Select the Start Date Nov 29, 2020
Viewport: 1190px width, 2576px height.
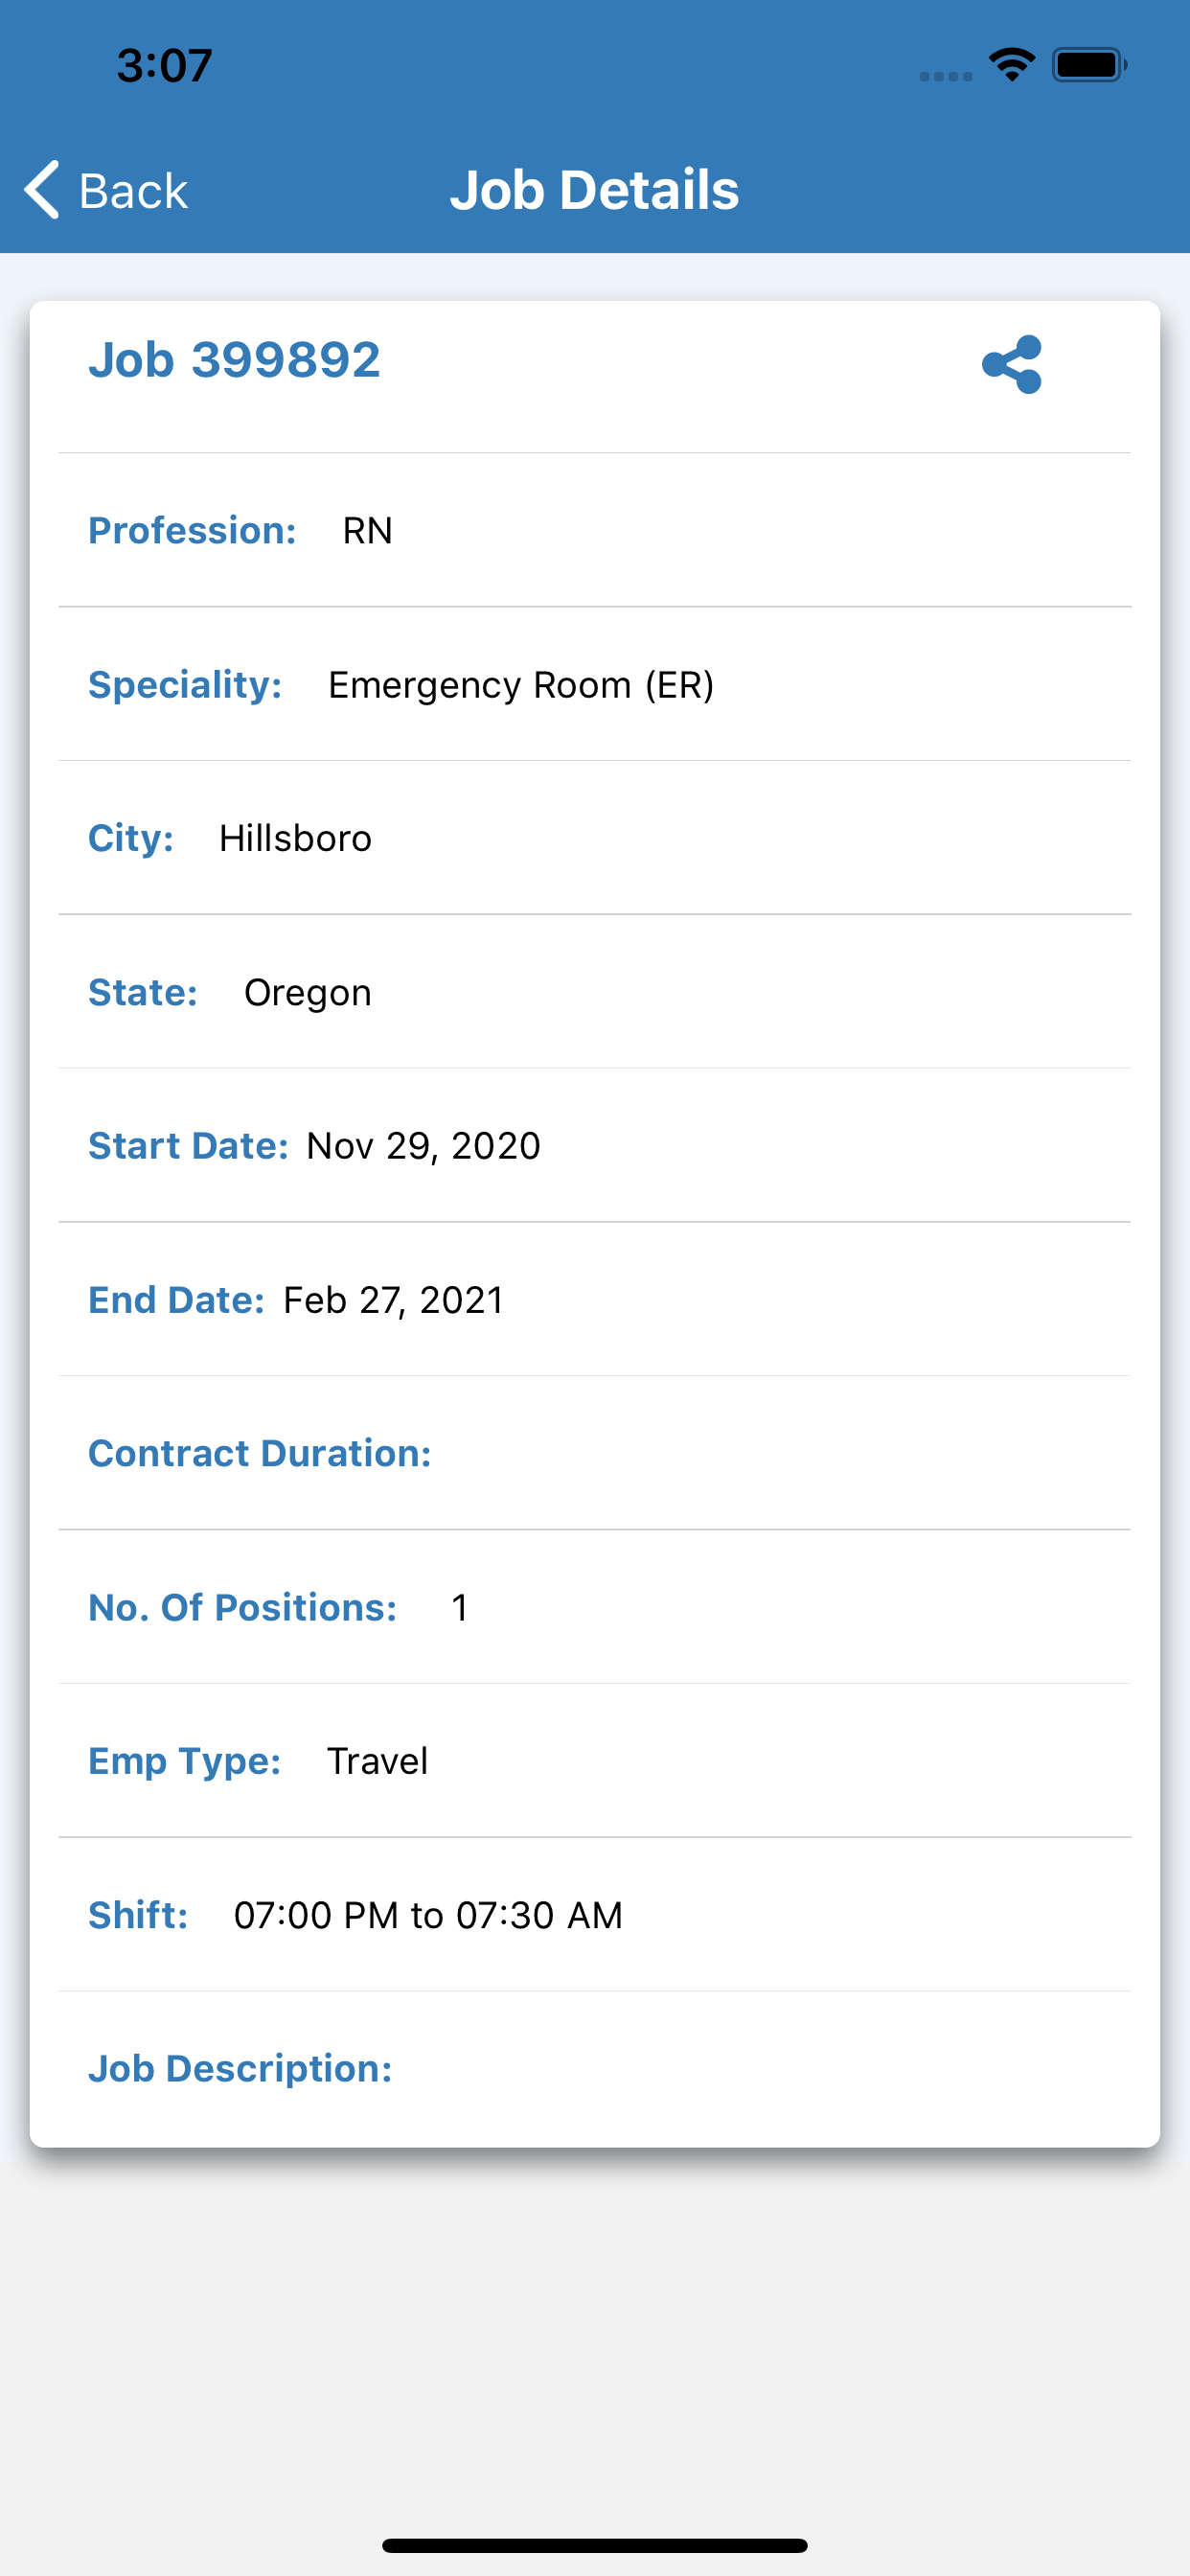[423, 1146]
